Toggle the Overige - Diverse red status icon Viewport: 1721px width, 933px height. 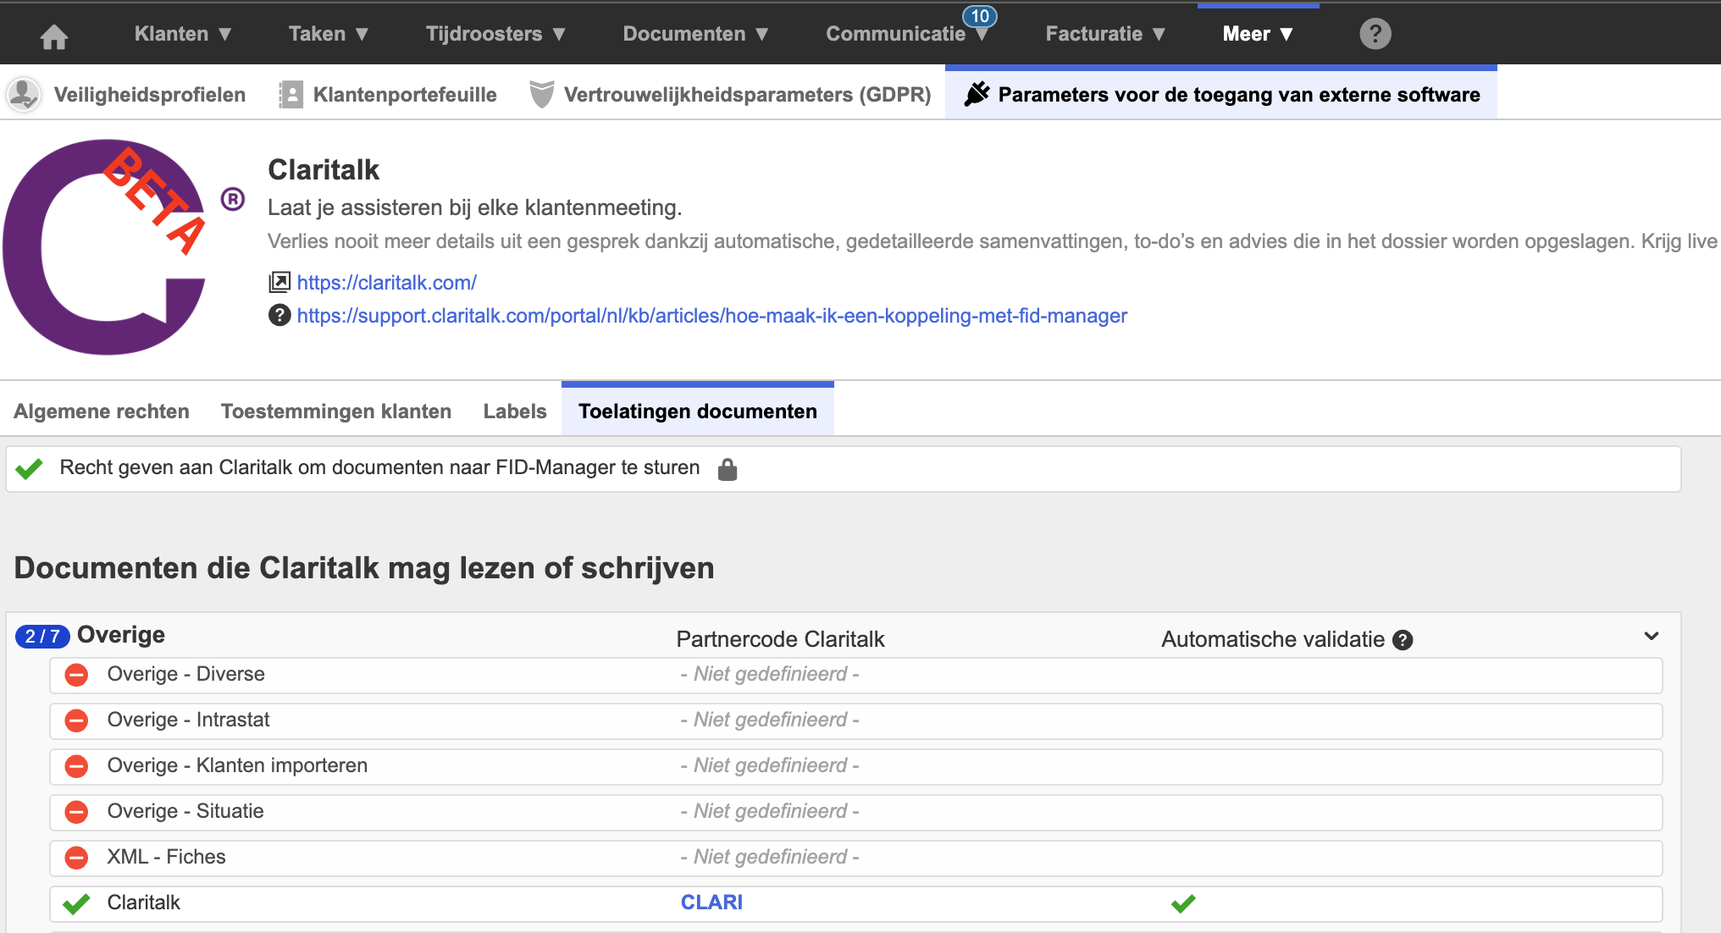tap(76, 675)
